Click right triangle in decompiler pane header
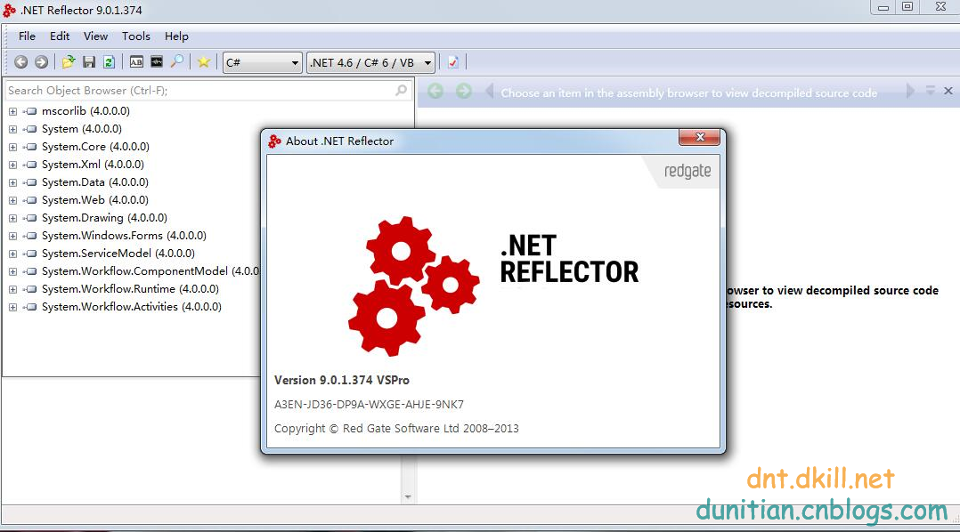The width and height of the screenshot is (960, 532). tap(910, 91)
